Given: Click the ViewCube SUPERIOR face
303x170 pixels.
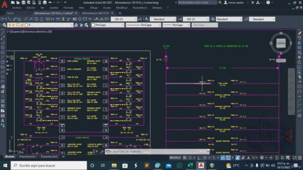Looking at the screenshot, I should (281, 43).
